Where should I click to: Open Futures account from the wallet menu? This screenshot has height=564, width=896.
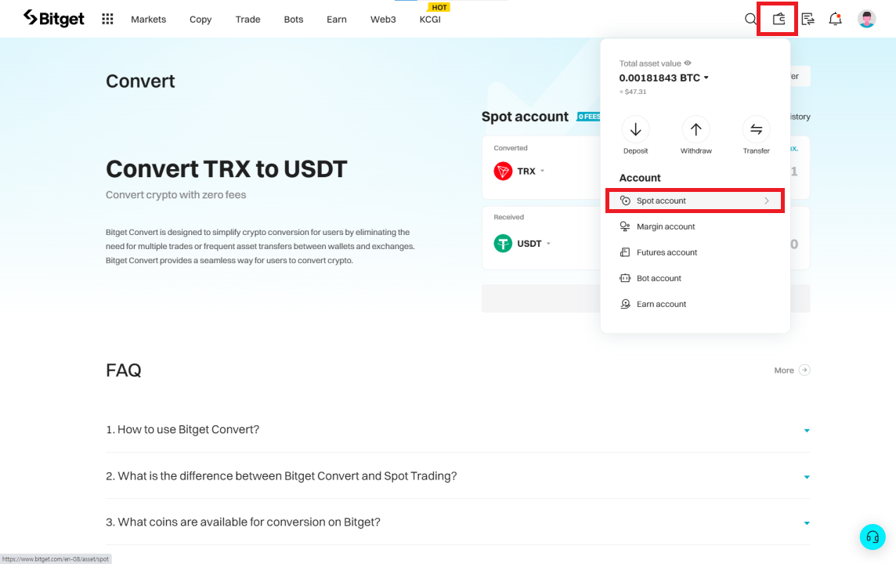coord(695,252)
